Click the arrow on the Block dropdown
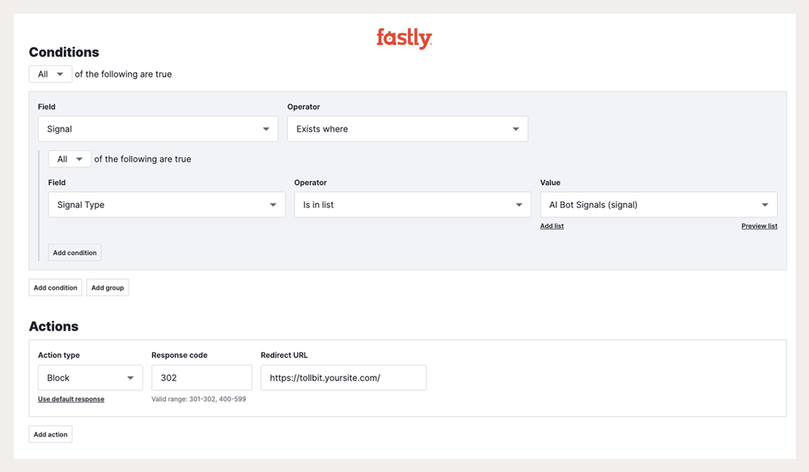Image resolution: width=809 pixels, height=472 pixels. pyautogui.click(x=130, y=378)
